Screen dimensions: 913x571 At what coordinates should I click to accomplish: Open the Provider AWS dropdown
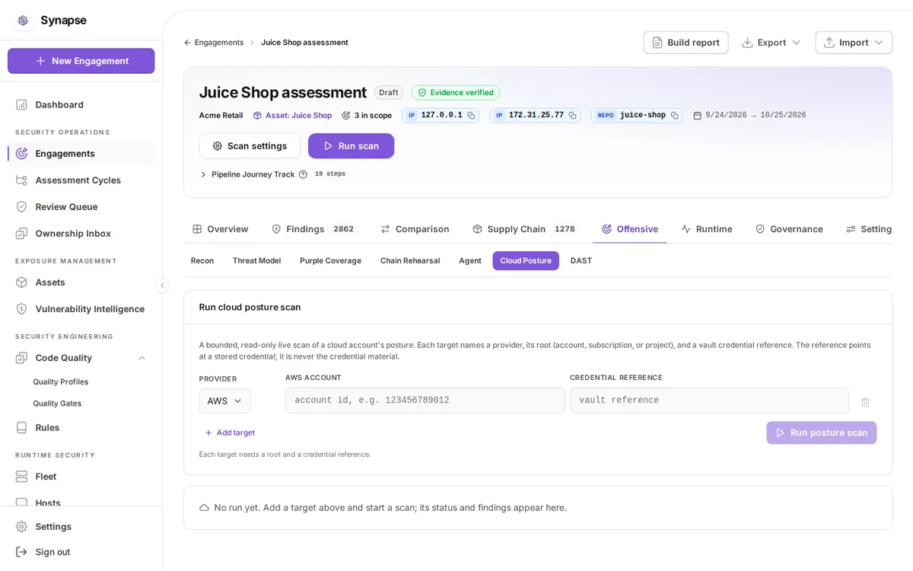[x=224, y=400]
